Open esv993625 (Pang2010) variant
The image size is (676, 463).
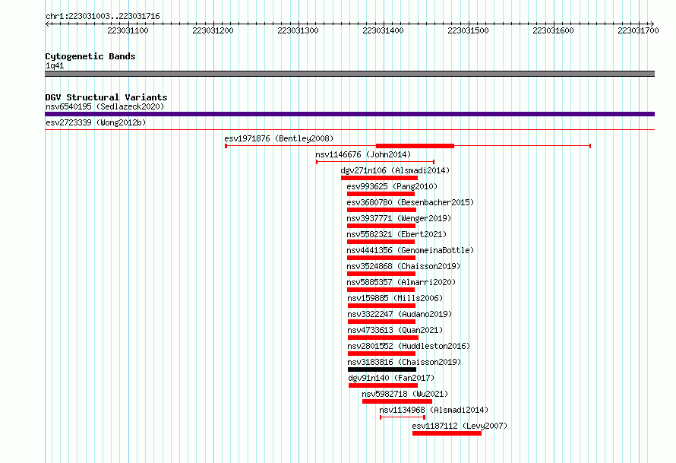392,186
